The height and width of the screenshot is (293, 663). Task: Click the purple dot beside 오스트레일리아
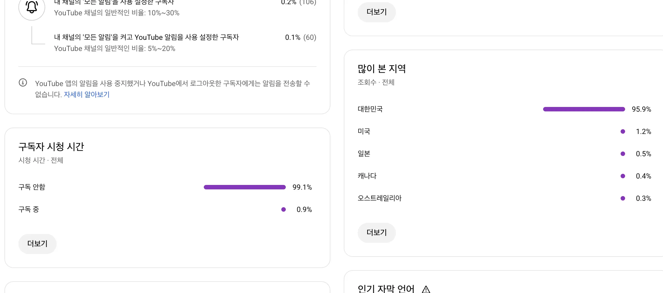tap(623, 198)
